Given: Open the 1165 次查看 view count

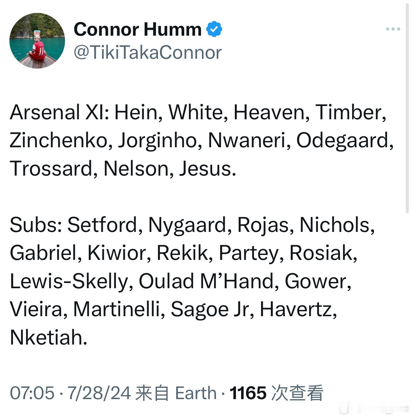Looking at the screenshot, I should (x=276, y=393).
